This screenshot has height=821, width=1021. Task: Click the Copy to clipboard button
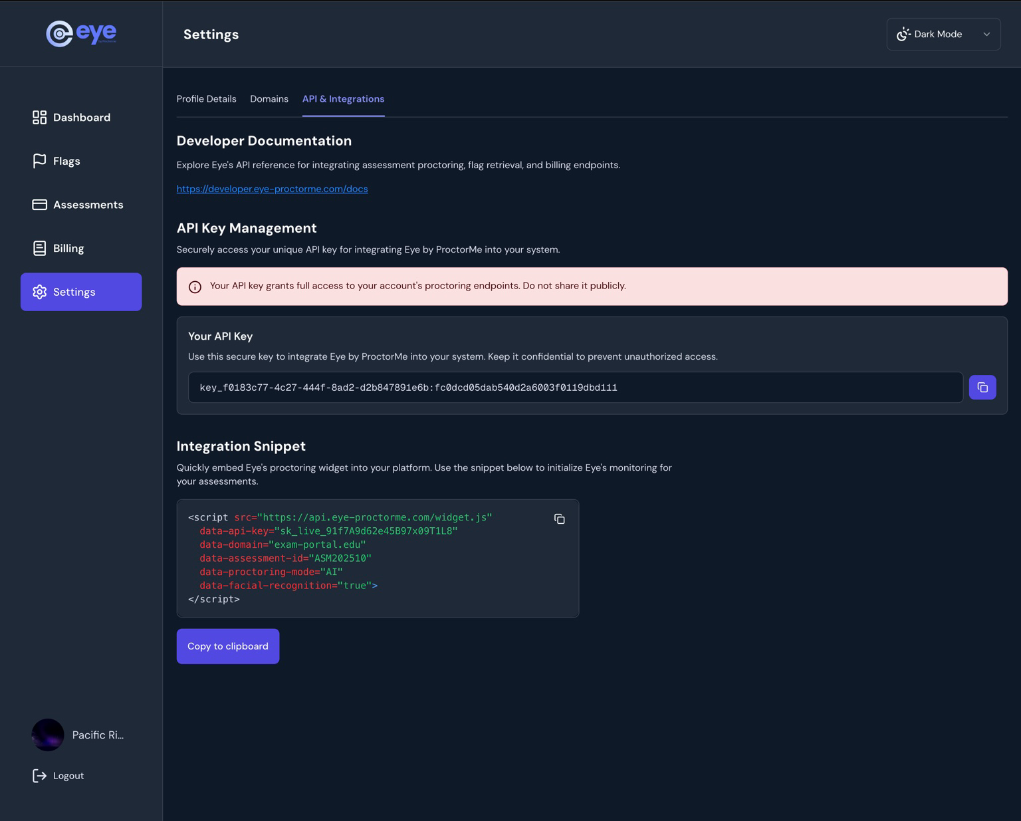click(x=227, y=645)
